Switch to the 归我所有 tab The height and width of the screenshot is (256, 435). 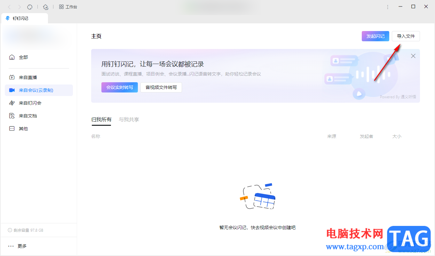click(101, 120)
